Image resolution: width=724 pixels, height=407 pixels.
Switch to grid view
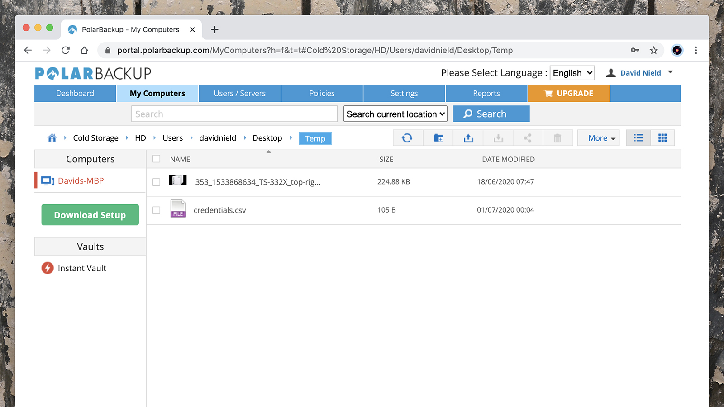[x=662, y=138]
